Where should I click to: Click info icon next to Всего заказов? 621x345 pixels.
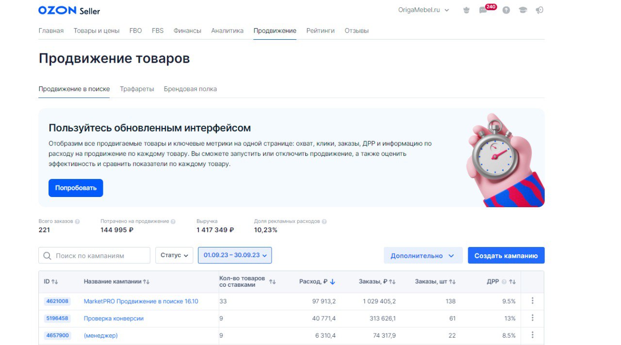[77, 221]
